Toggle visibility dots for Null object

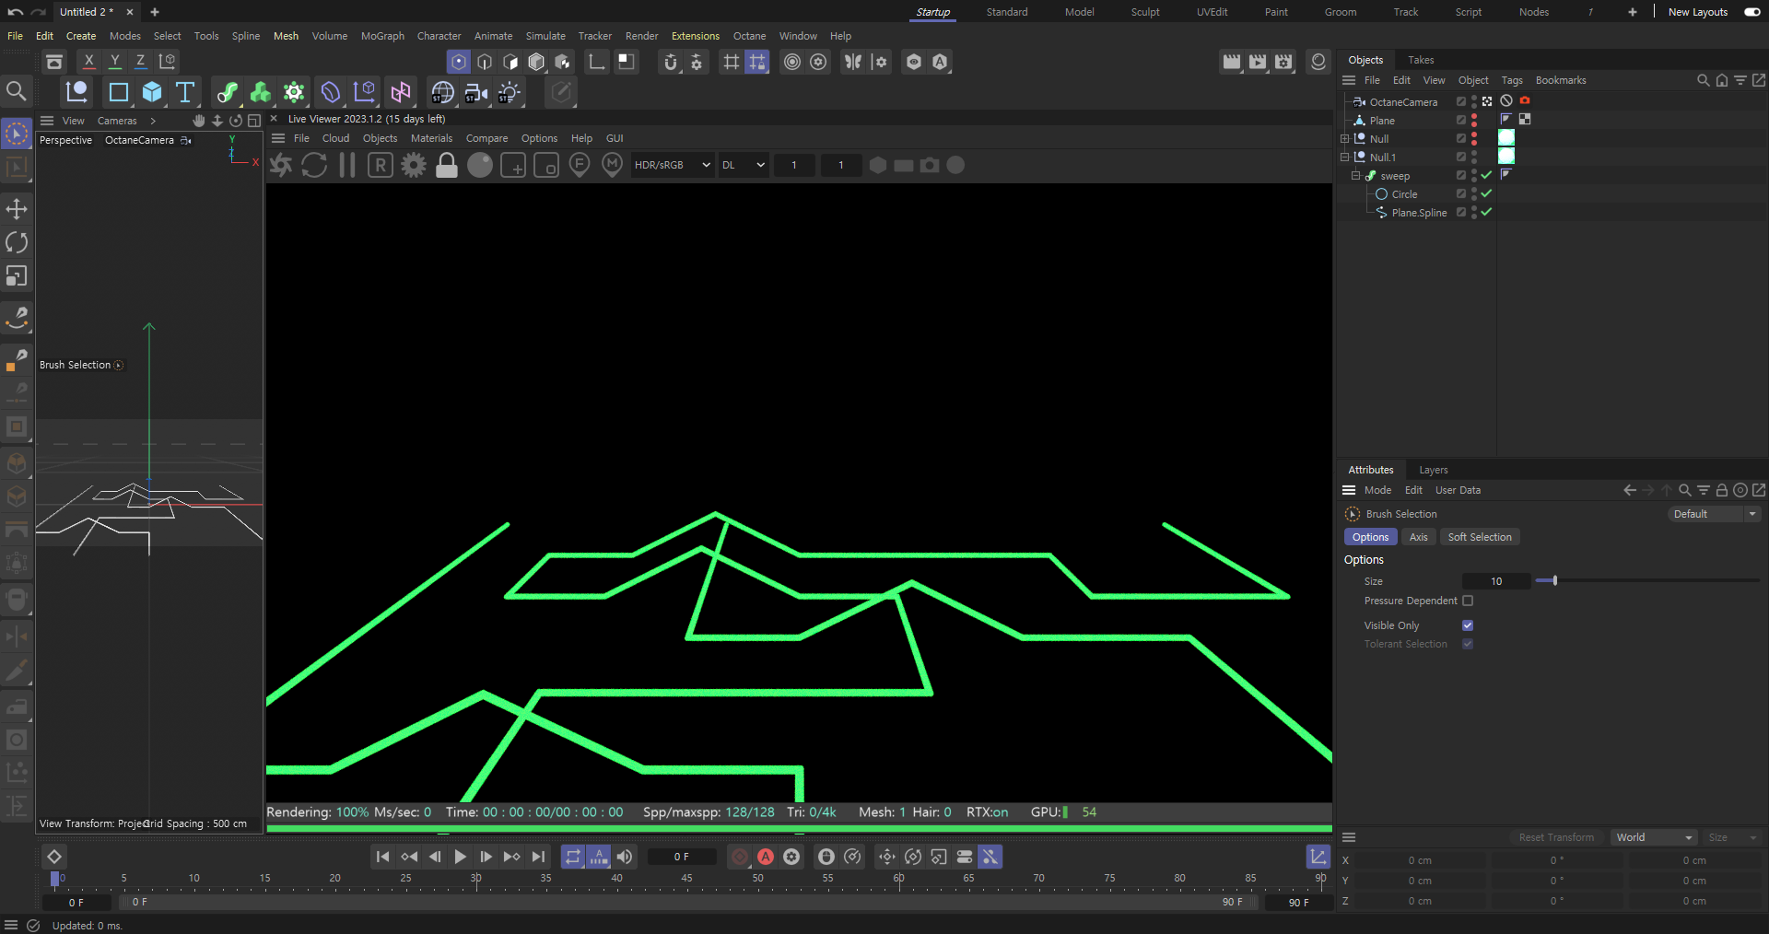(1474, 138)
